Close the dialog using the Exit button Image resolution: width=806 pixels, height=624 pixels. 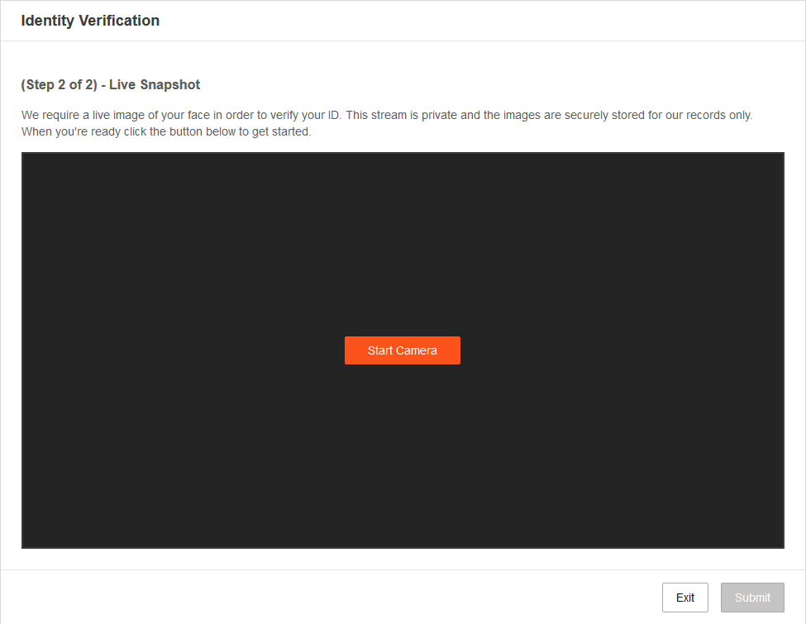684,598
